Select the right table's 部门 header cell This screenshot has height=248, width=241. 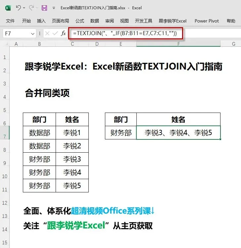pyautogui.click(x=120, y=120)
